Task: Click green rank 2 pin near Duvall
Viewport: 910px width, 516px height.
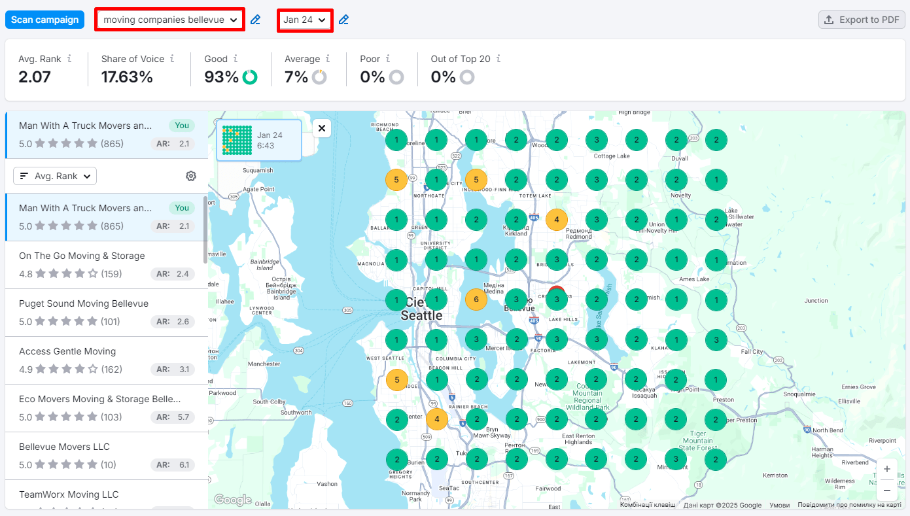Action: [676, 139]
